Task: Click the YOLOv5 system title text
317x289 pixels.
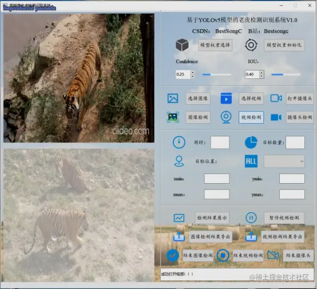Action: 242,20
